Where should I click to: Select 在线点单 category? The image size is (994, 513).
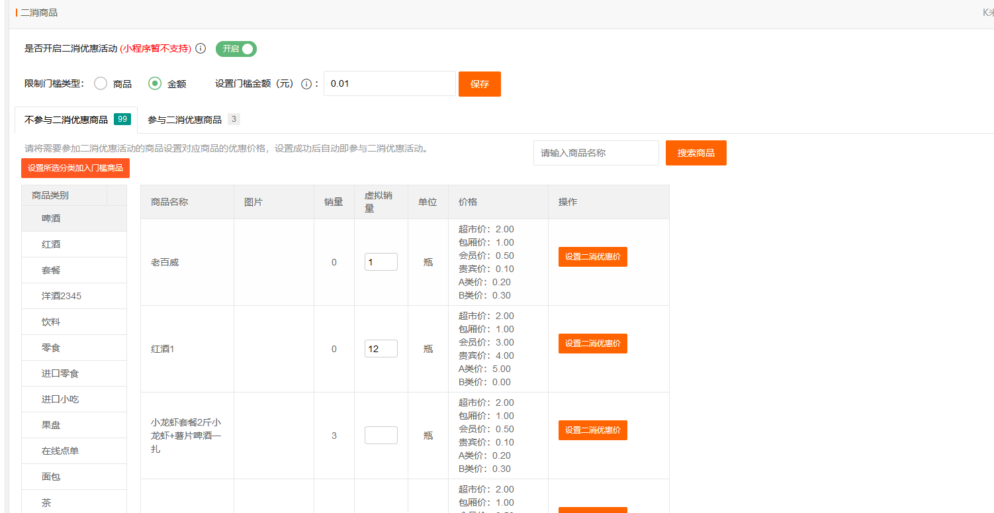click(74, 451)
